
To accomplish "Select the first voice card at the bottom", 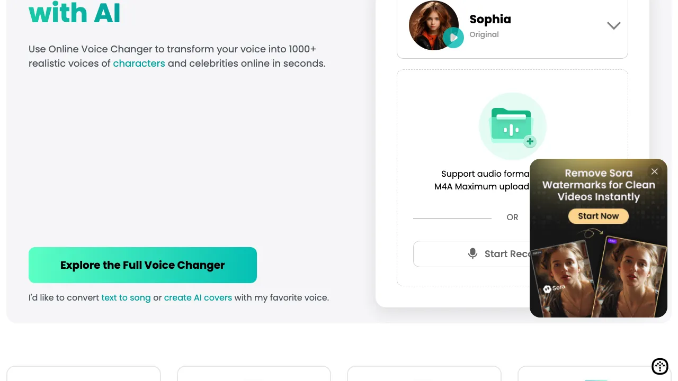I will [x=83, y=376].
